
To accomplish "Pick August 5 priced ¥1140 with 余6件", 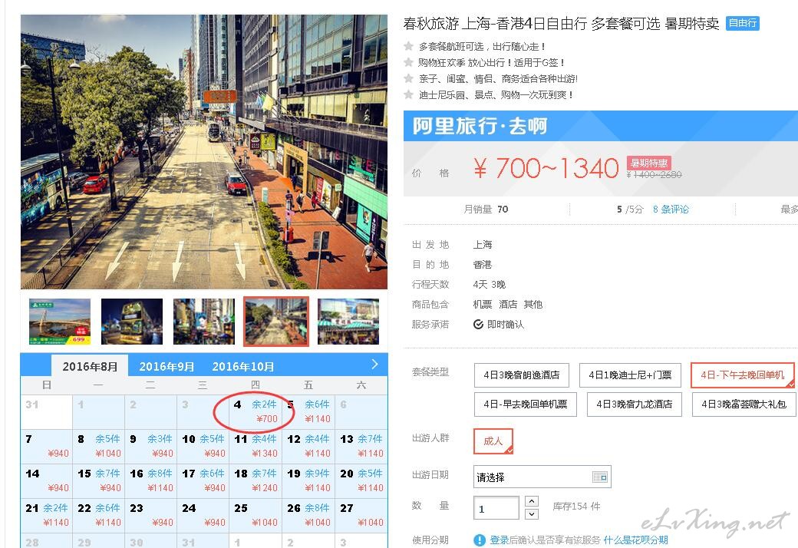I will (x=308, y=411).
